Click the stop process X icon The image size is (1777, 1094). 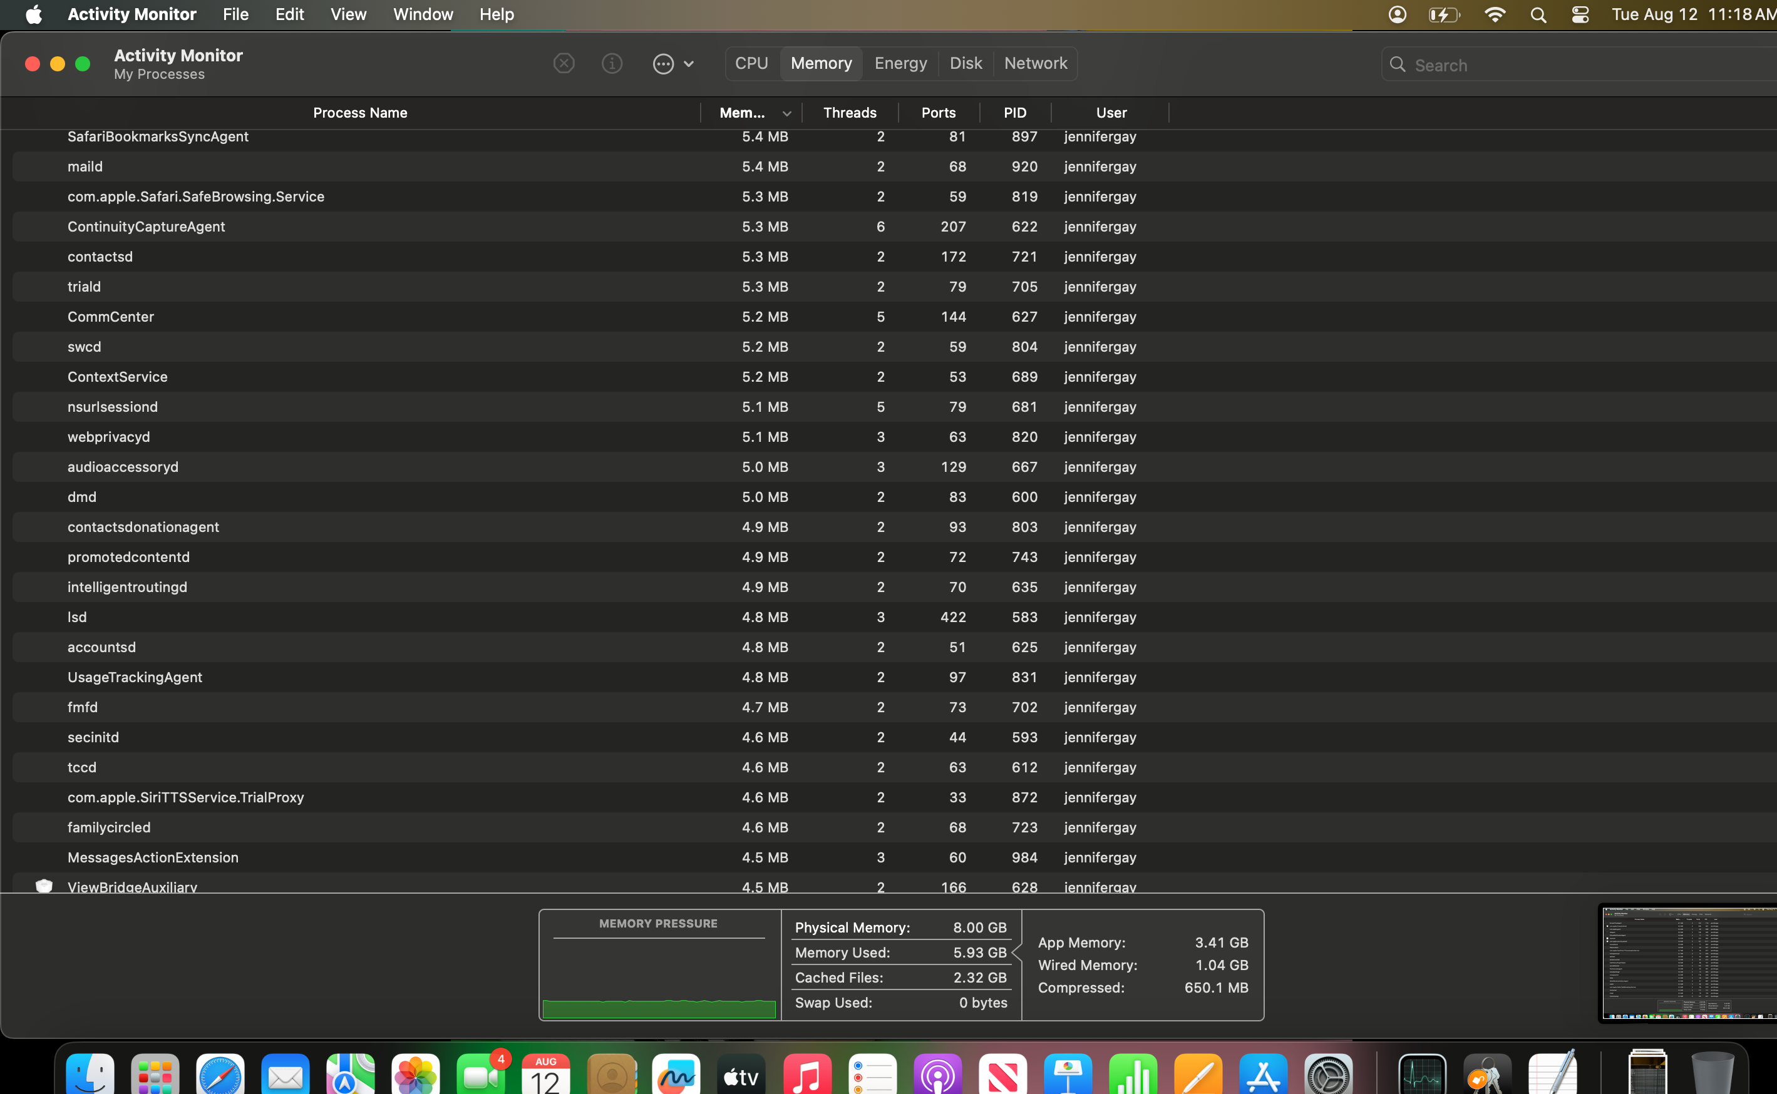point(564,64)
